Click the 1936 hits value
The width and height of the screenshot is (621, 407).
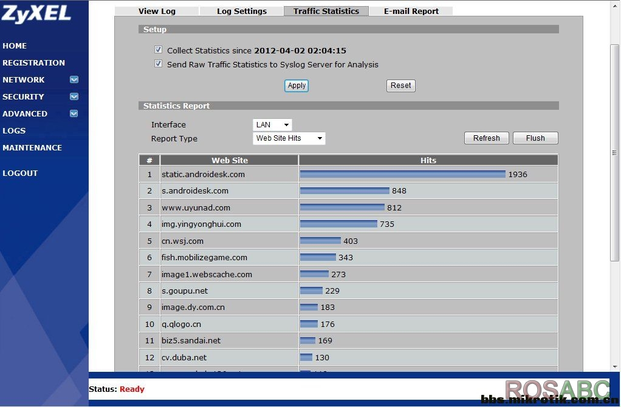point(518,175)
